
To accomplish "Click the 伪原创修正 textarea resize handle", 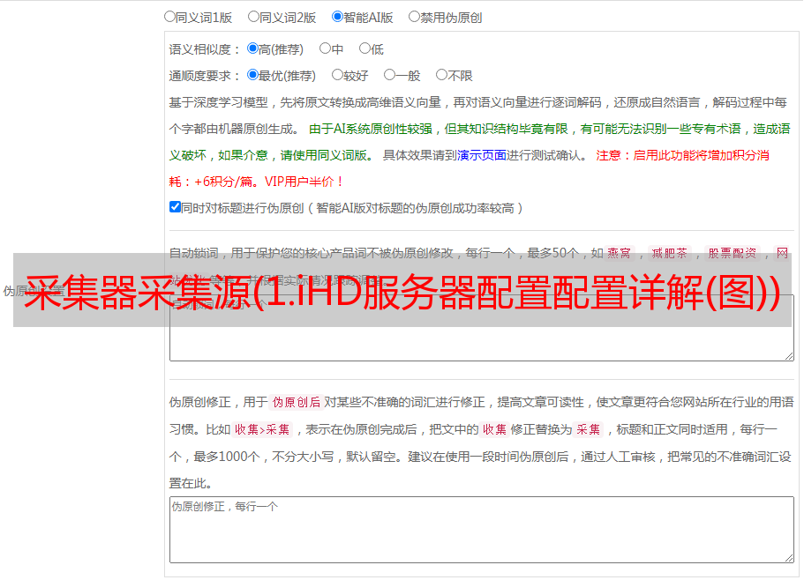I will (x=789, y=557).
